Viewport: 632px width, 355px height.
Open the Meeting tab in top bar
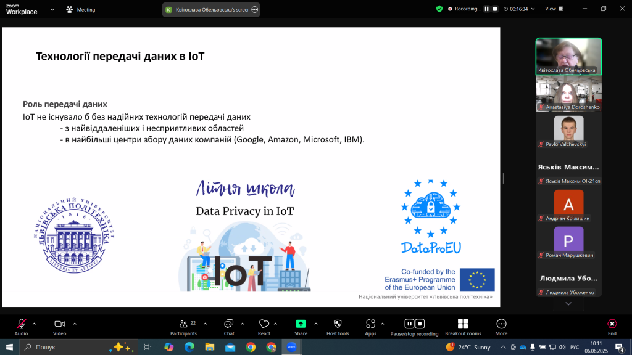click(81, 9)
